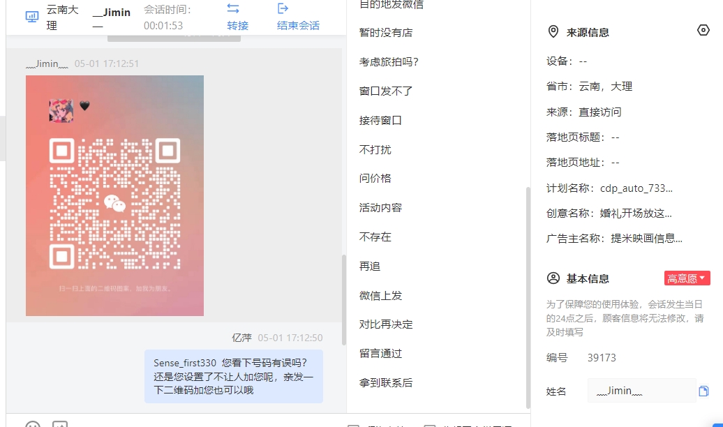Image resolution: width=723 pixels, height=427 pixels.
Task: Click the chat history scrollbar
Action: pyautogui.click(x=343, y=300)
